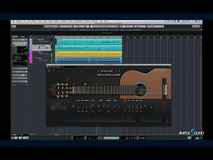Toggle the window layout button in toolbar
213x160 pixels.
point(196,27)
